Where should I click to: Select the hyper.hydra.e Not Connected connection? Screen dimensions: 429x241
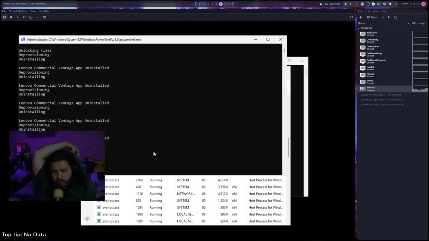381,100
